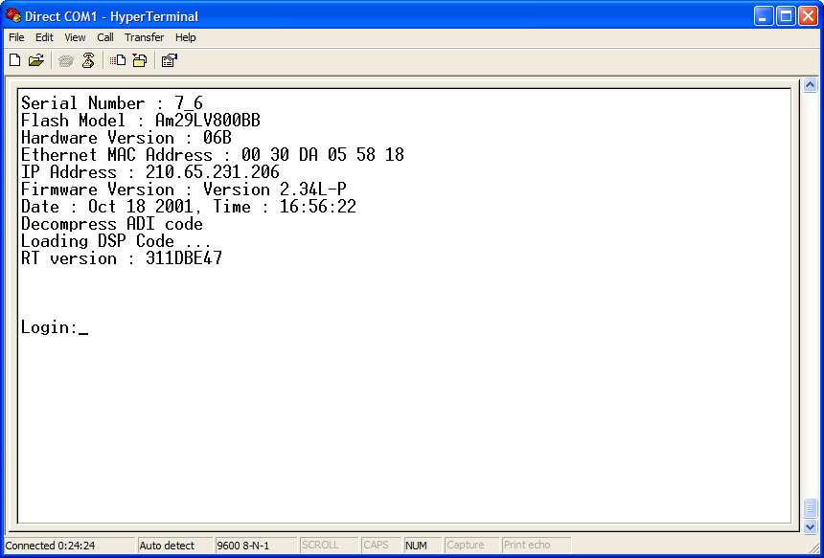Start a file send with the Send icon
This screenshot has width=824, height=558.
116,59
